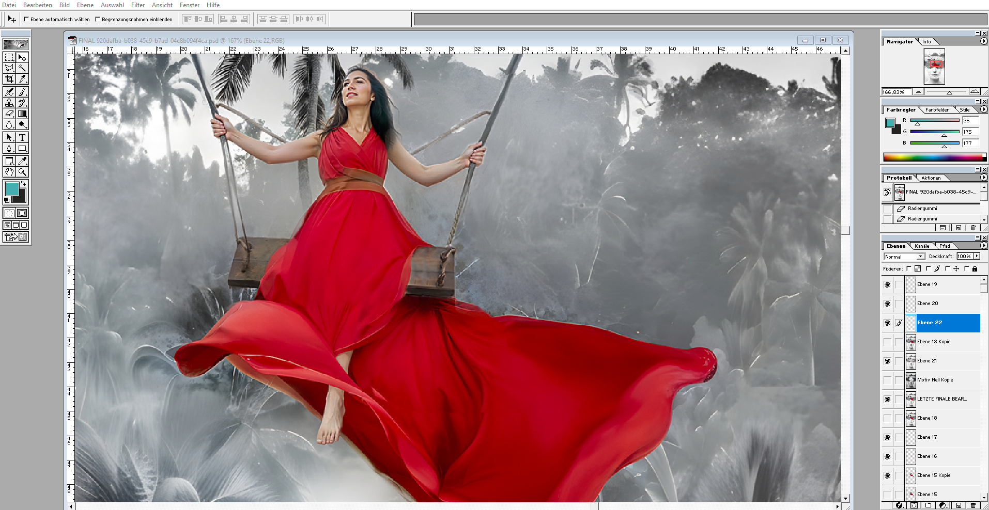Jump to ImageReady
Image resolution: width=989 pixels, height=510 pixels.
click(x=16, y=237)
